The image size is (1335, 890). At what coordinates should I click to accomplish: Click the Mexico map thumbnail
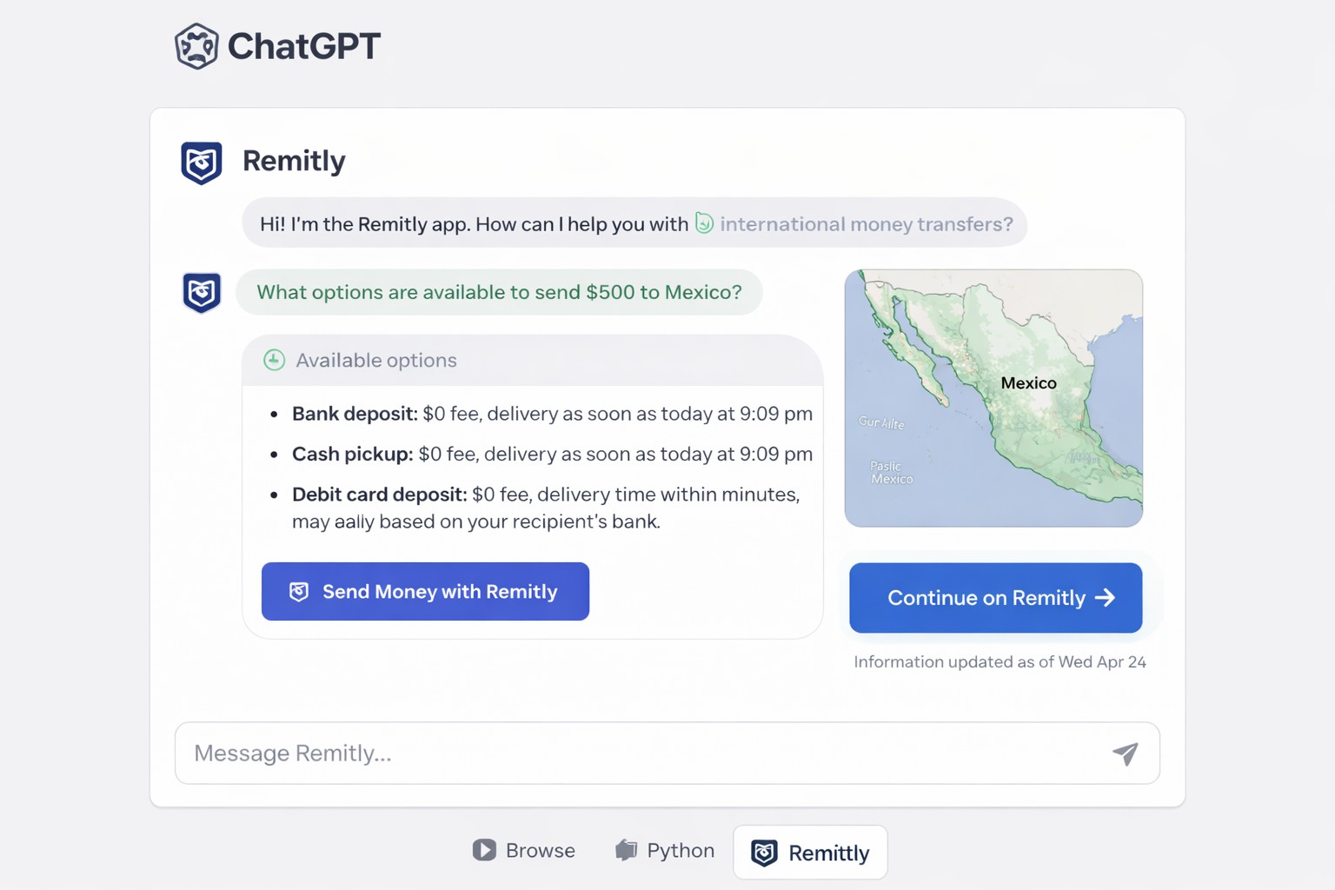pos(993,398)
